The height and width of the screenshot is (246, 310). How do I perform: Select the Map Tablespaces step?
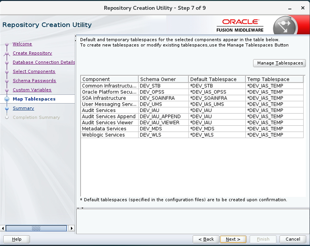tap(34, 99)
